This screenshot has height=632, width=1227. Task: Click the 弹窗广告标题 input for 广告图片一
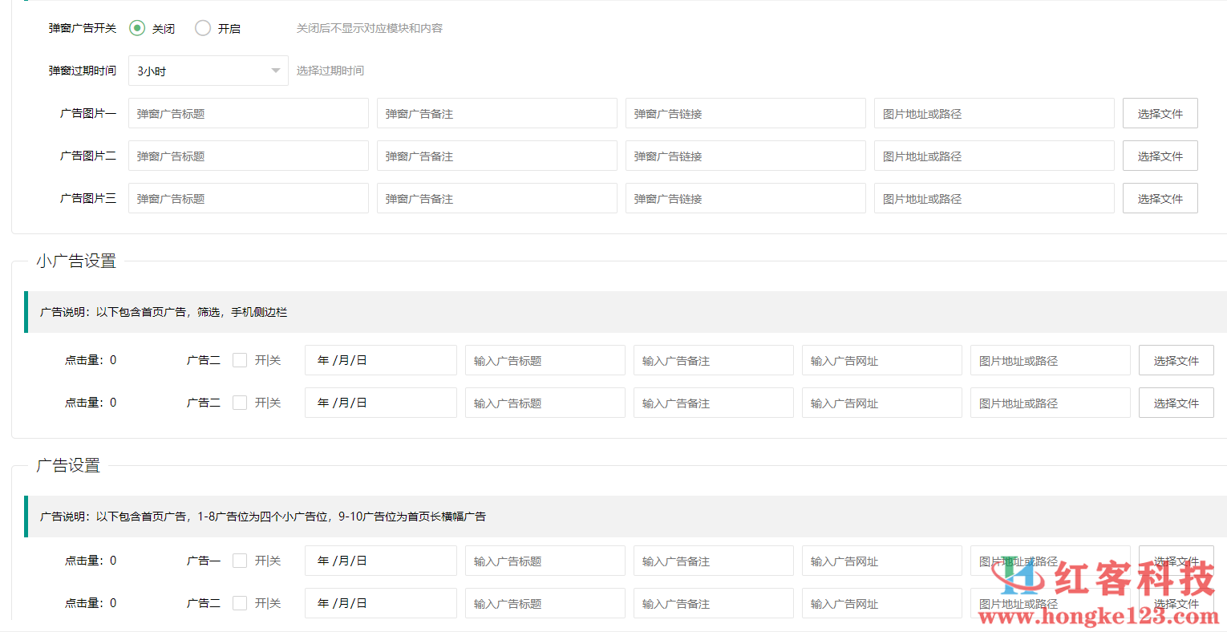click(249, 112)
